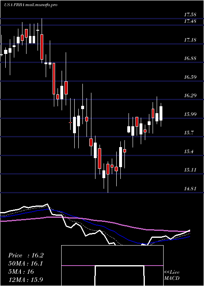Select the 17.58 price level label
Screen dimensions: 204x286
coord(190,15)
